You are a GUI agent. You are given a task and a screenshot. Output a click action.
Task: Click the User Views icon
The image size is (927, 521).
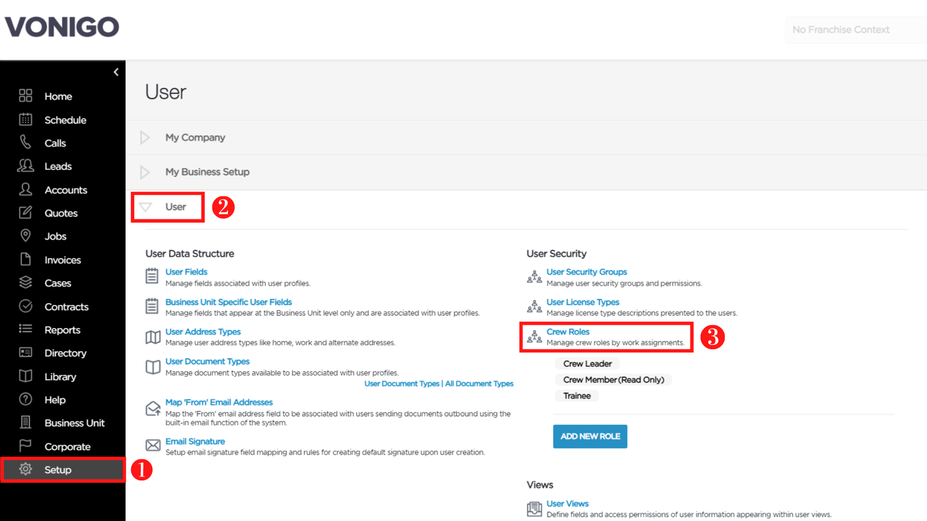pos(534,509)
